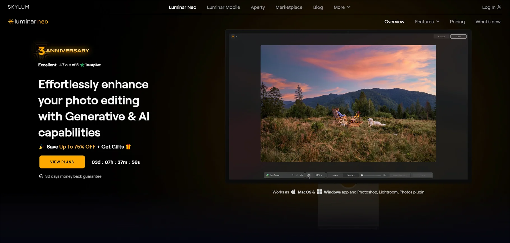Click the Windows logo icon

(x=319, y=192)
